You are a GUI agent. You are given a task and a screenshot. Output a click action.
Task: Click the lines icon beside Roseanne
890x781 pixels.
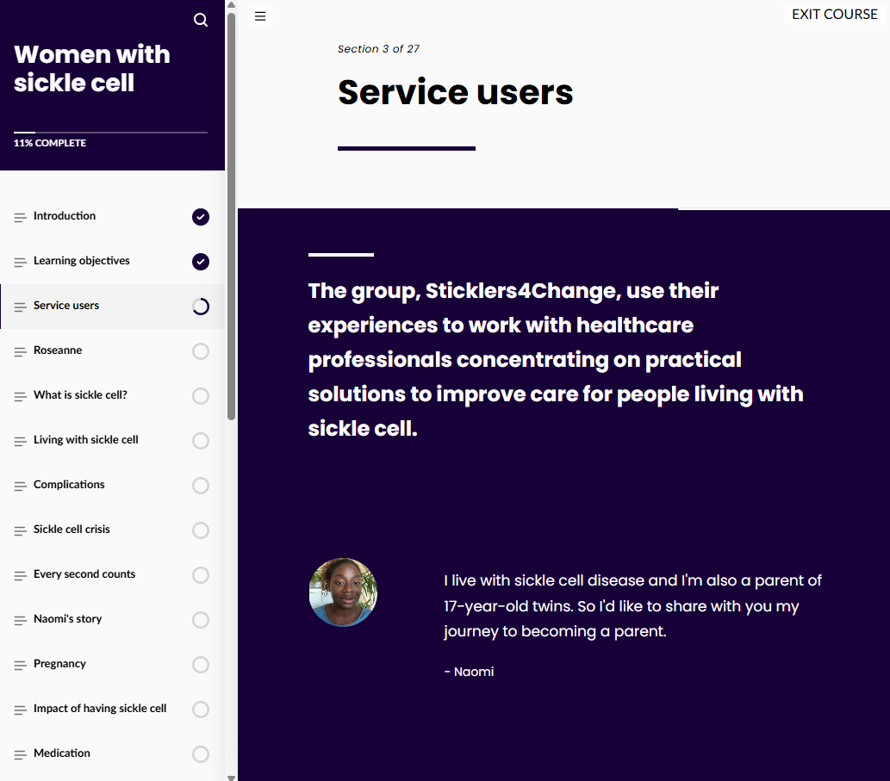pyautogui.click(x=21, y=351)
